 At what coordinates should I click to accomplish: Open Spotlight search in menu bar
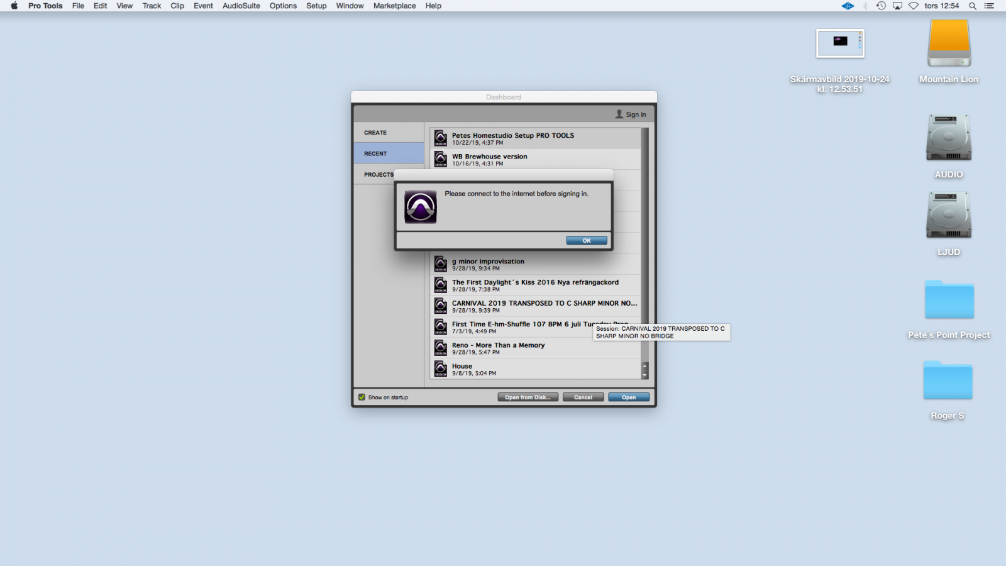click(x=972, y=6)
